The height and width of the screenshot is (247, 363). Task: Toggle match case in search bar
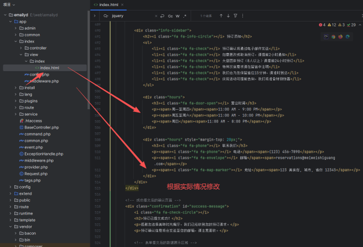point(170,16)
